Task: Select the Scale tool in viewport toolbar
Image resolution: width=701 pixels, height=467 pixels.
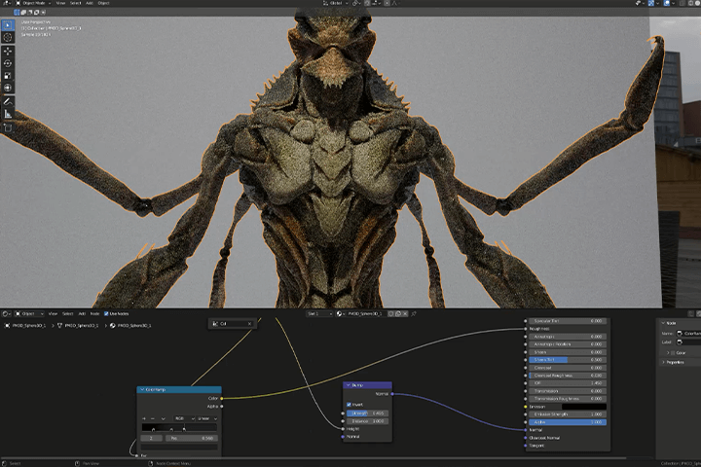Action: coord(8,76)
